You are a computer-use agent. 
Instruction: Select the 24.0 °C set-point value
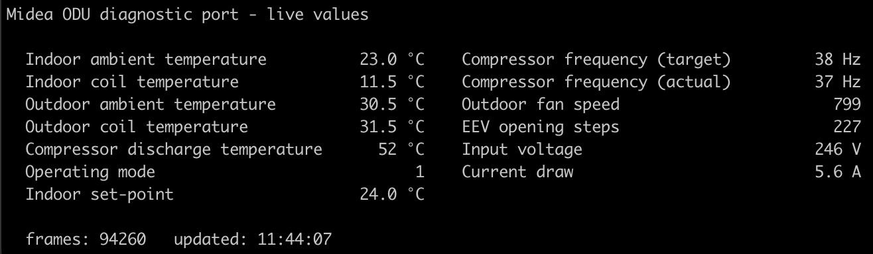click(392, 194)
